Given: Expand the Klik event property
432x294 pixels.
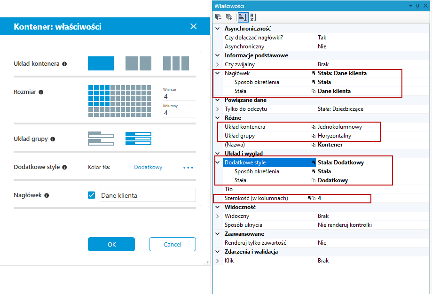Looking at the screenshot, I should pos(218,261).
